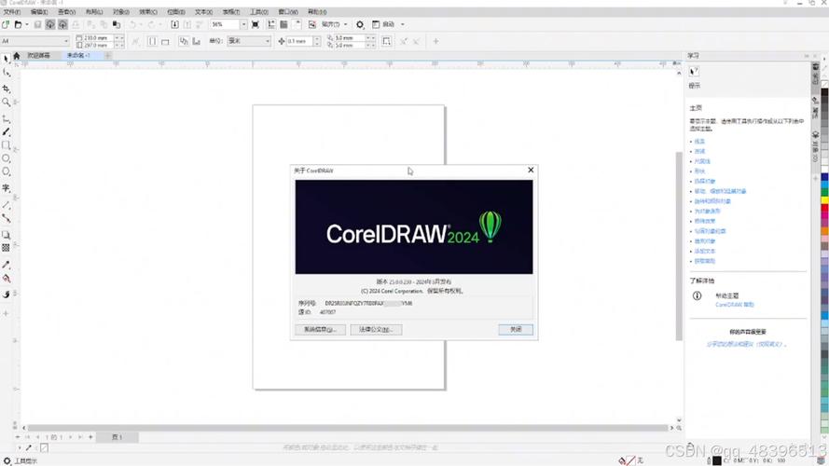Open the zoom level 36% dropdown
Screen dimensions: 829x466
pos(243,24)
